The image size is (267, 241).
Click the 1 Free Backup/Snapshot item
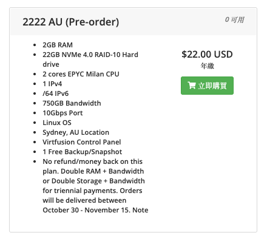tap(83, 152)
